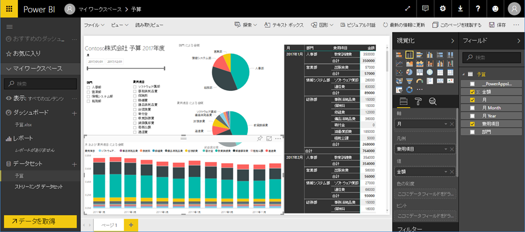Open the 軸 field 月 dropdown arrow
525x232 pixels.
(x=446, y=124)
